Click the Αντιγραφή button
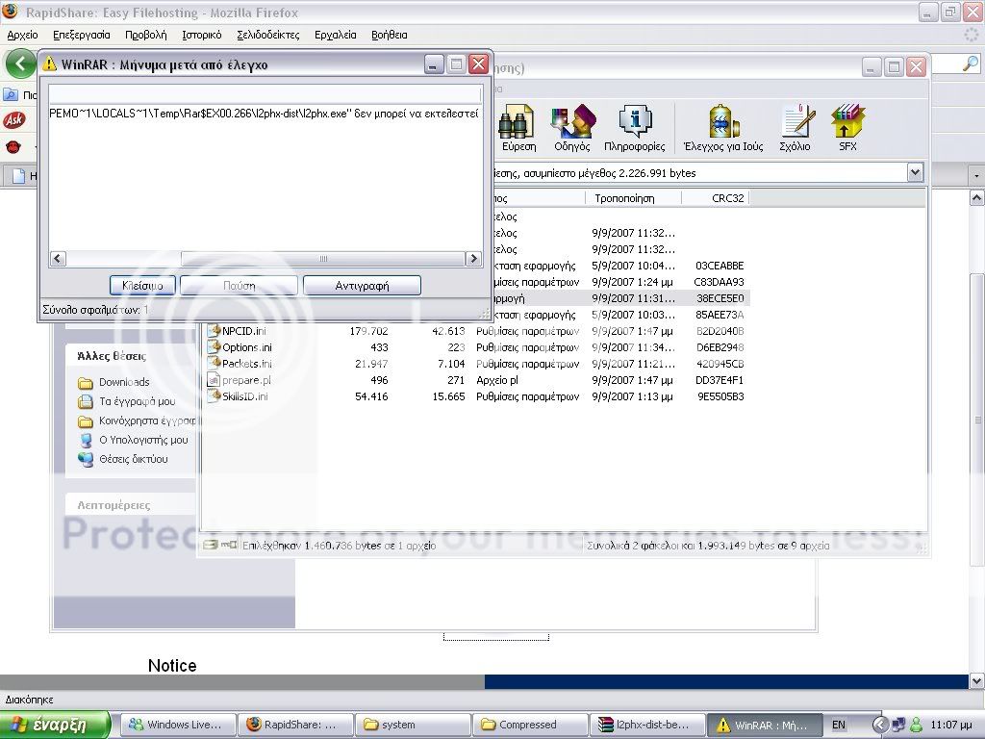985x739 pixels. (362, 286)
